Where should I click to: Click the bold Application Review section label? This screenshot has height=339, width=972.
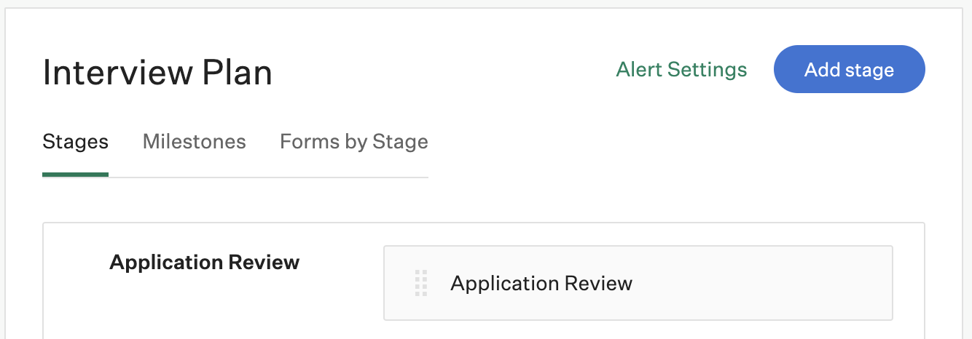(x=205, y=262)
